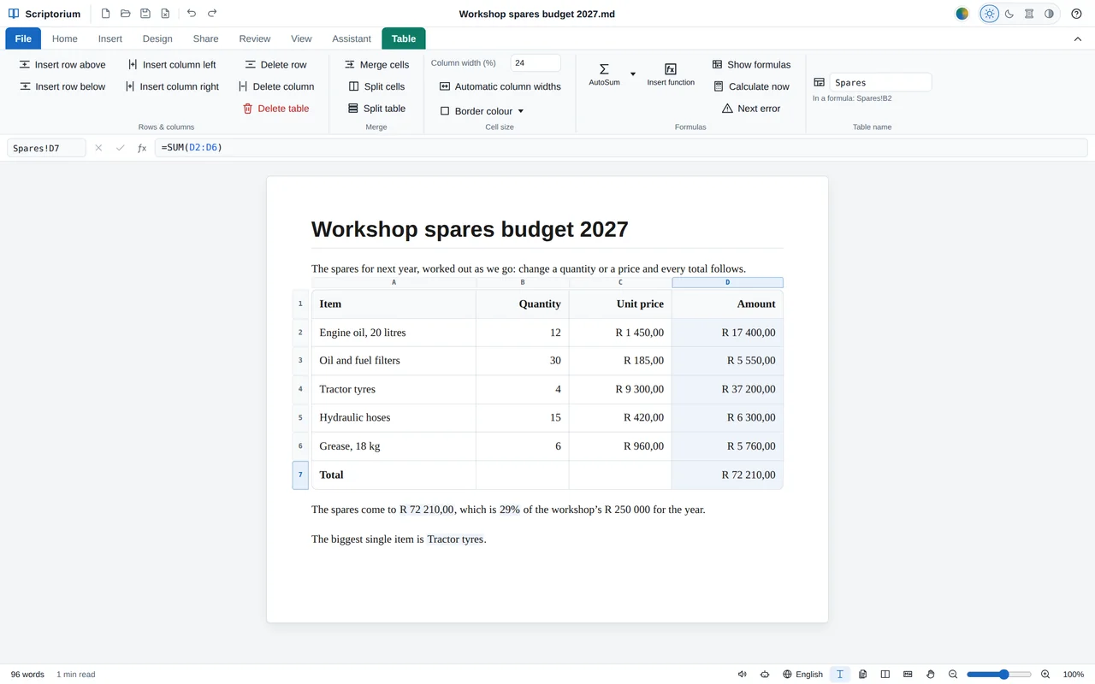Open a file via folder icon

tap(125, 14)
